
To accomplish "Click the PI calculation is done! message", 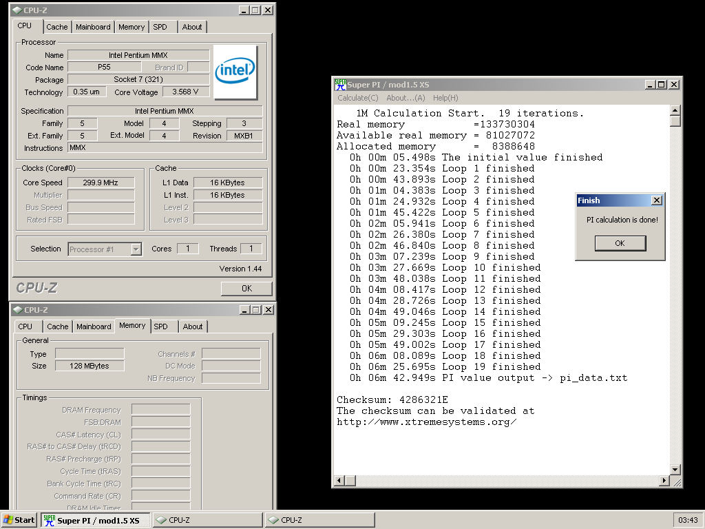I will click(x=622, y=220).
